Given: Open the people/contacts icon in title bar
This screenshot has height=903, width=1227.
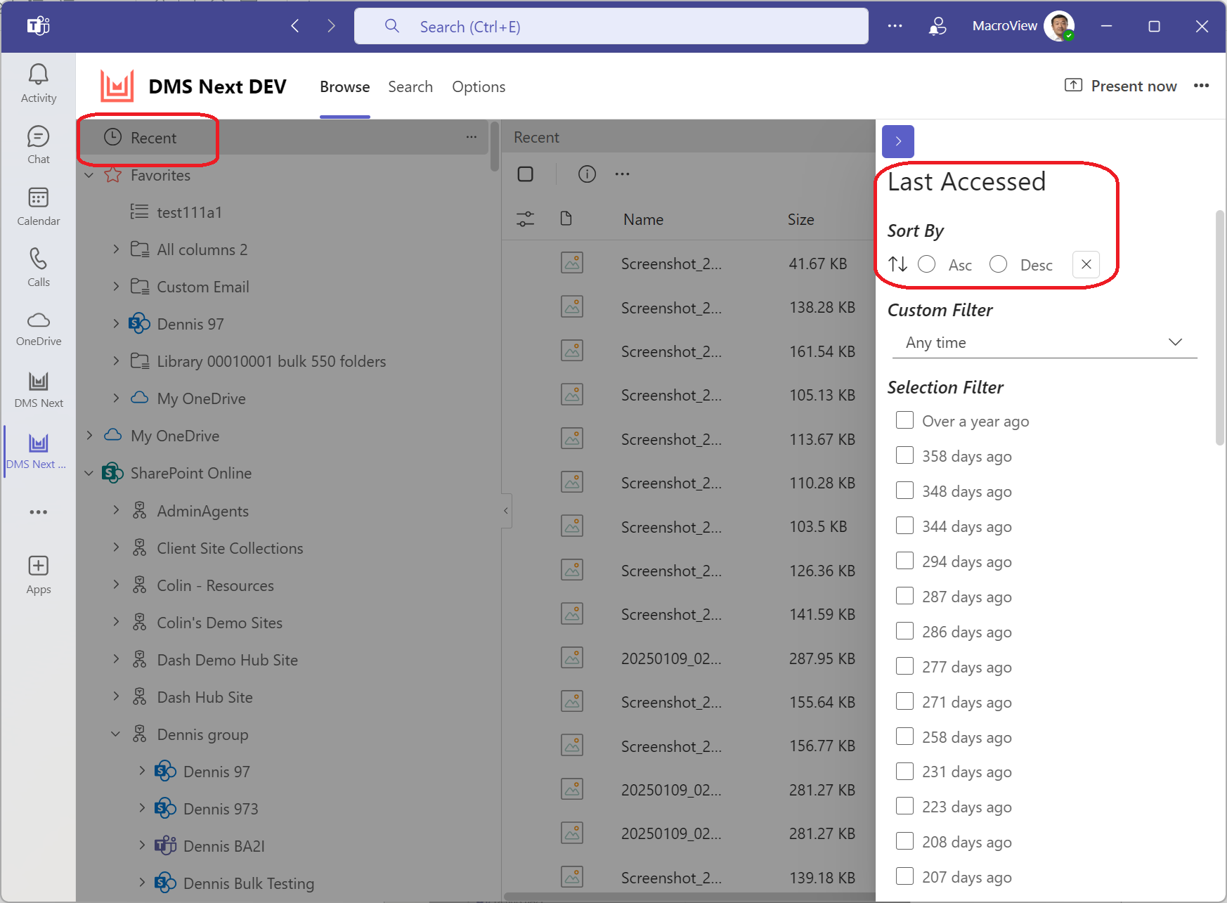Looking at the screenshot, I should pyautogui.click(x=937, y=26).
